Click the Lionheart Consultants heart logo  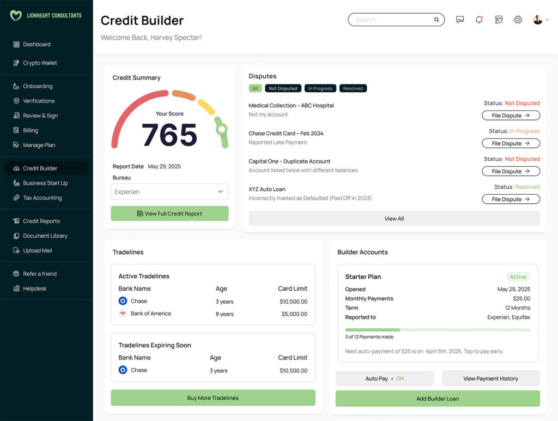[x=16, y=15]
